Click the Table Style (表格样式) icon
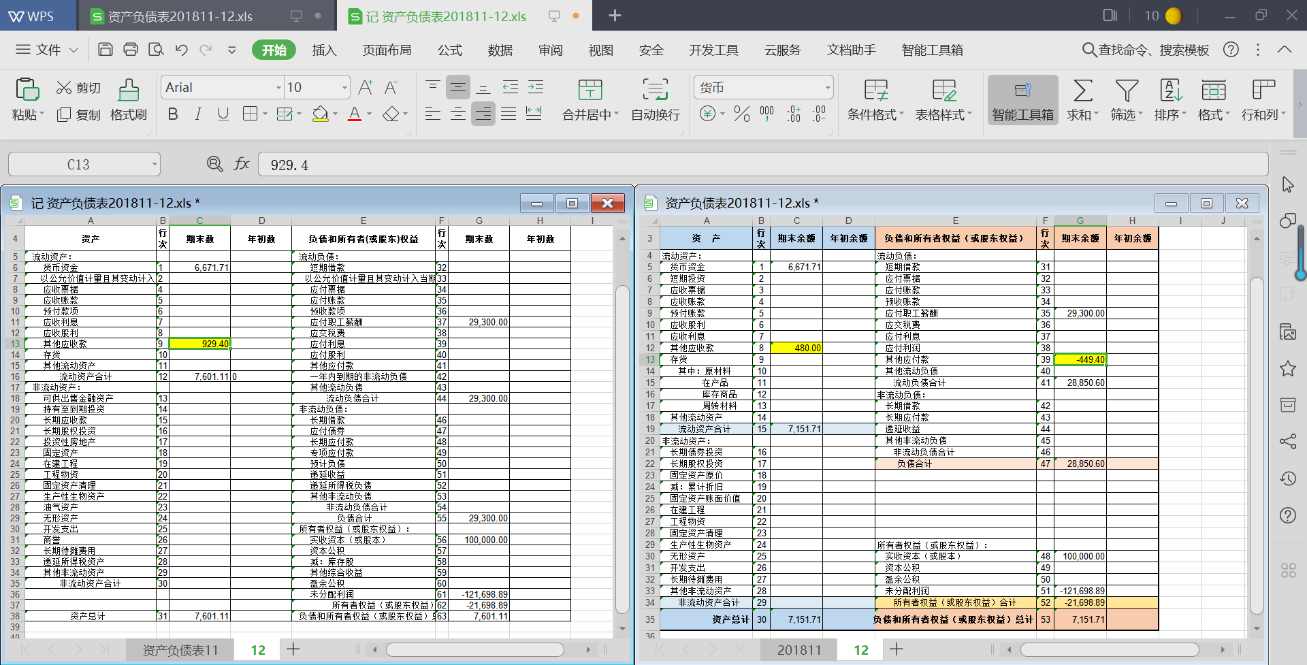1307x665 pixels. [x=943, y=91]
